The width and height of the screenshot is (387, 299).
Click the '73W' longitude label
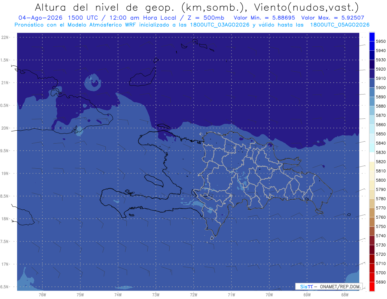pos(156,295)
